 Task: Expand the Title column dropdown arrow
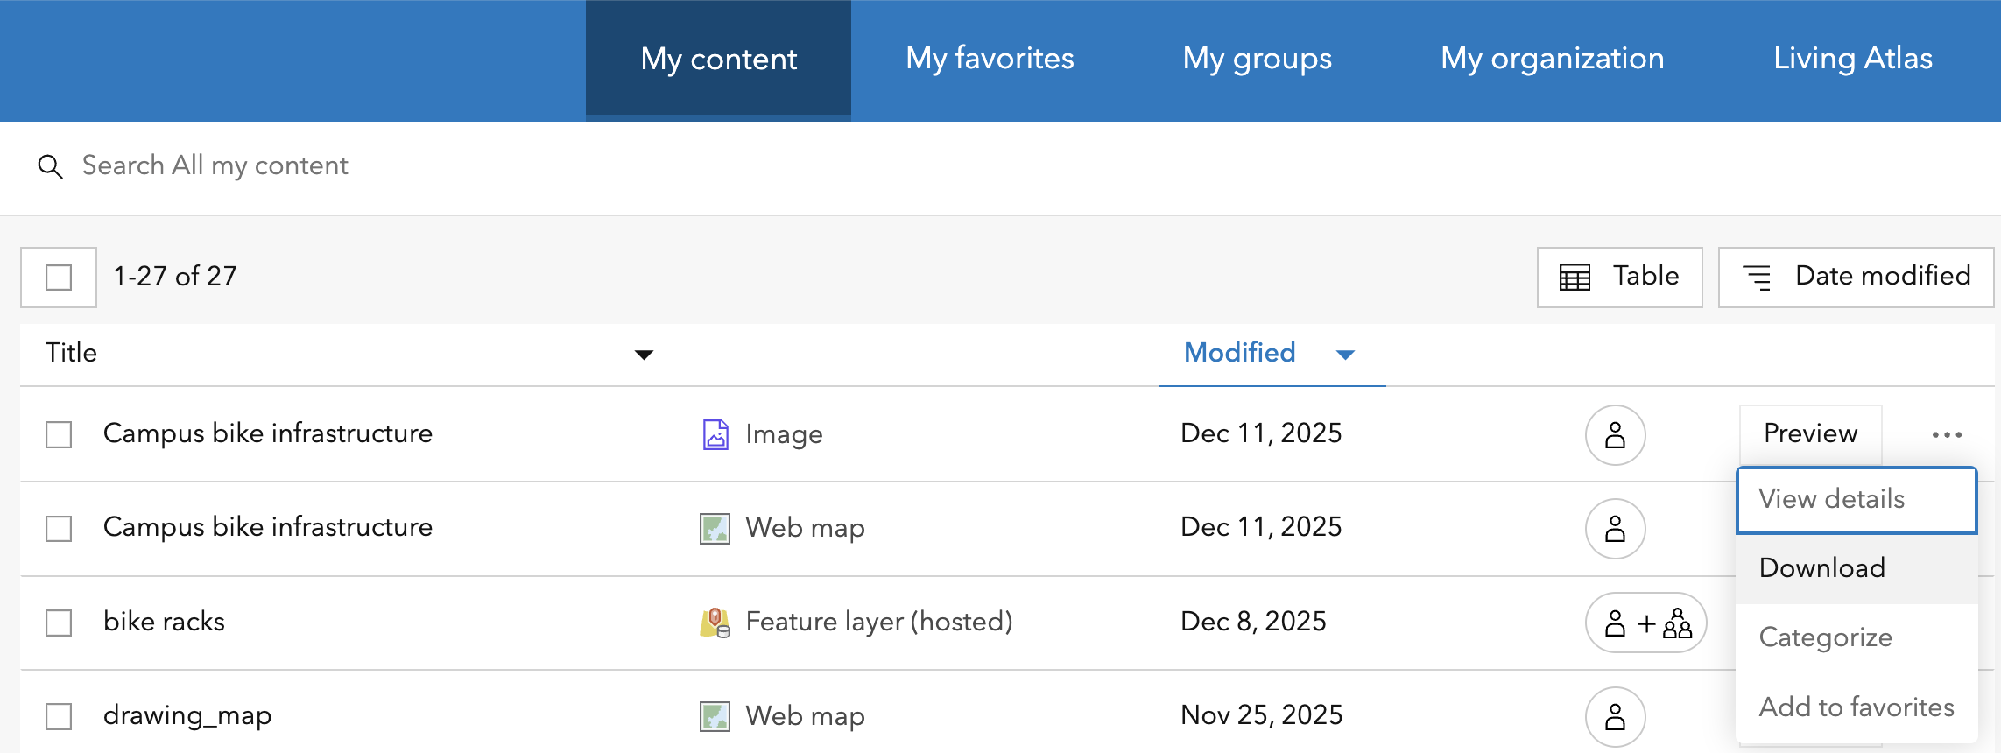coord(644,355)
